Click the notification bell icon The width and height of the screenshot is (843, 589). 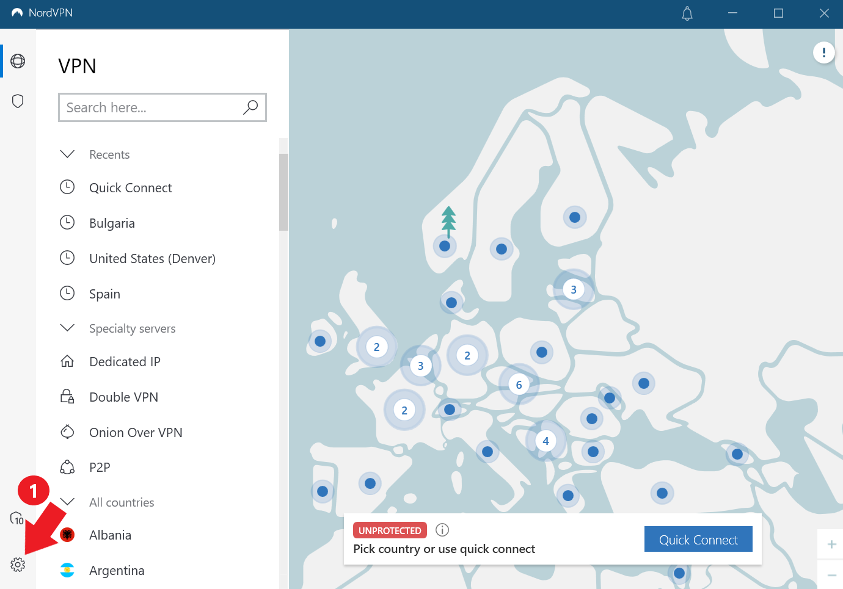[687, 13]
